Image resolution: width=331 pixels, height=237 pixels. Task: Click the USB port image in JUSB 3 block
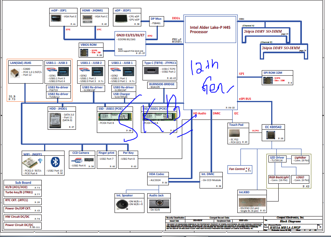[x=63, y=71]
